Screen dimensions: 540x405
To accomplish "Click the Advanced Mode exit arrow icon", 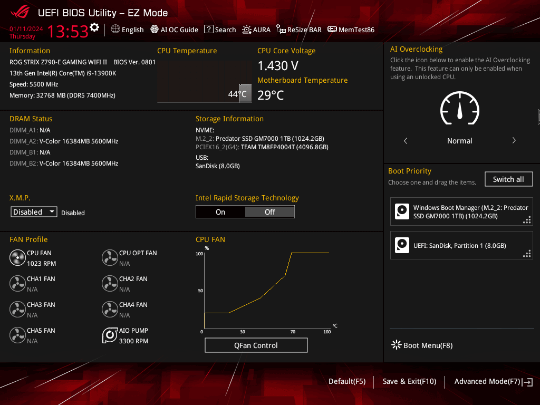I will tap(527, 382).
